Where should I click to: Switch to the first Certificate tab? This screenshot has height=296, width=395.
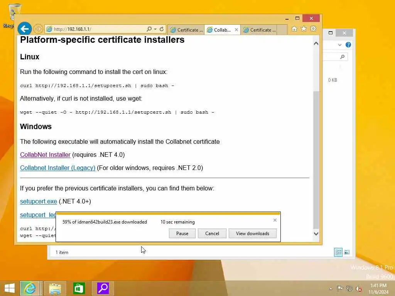pos(186,30)
